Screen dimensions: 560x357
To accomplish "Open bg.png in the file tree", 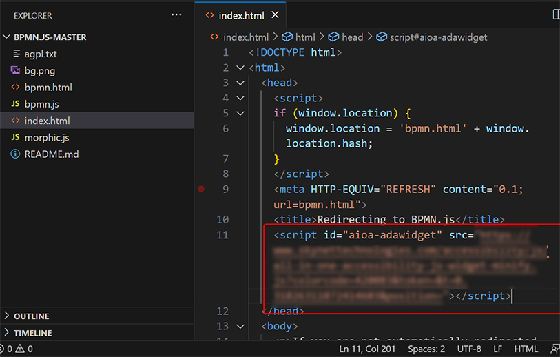I will [40, 71].
